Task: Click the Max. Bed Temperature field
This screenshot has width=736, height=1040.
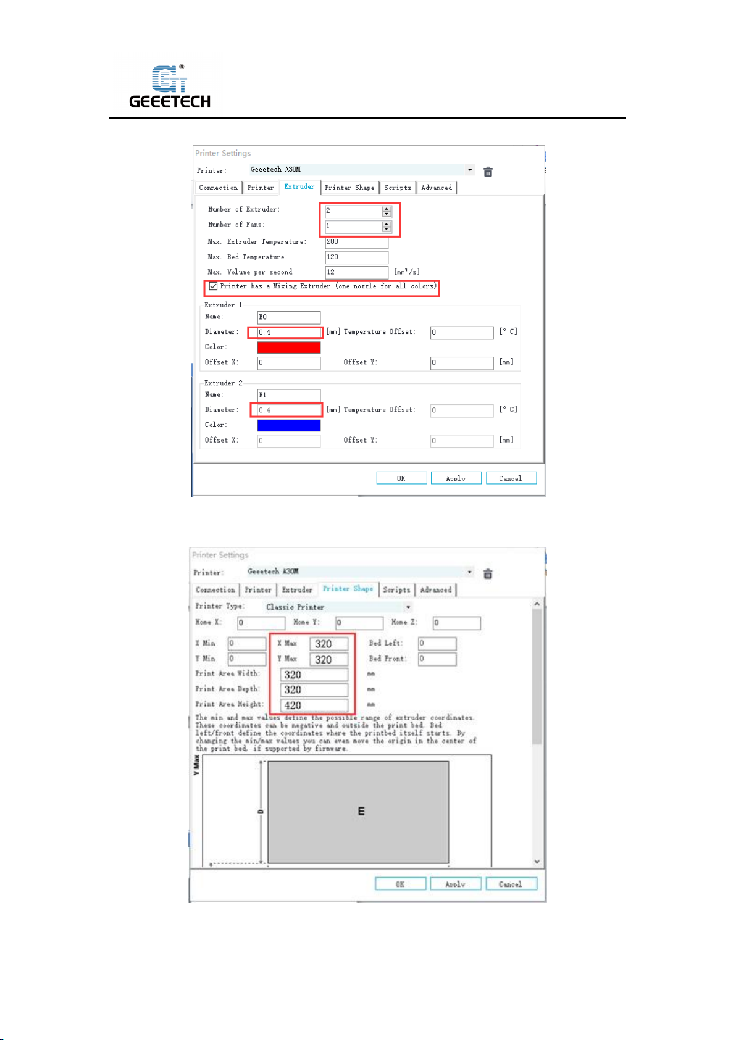Action: pos(357,257)
